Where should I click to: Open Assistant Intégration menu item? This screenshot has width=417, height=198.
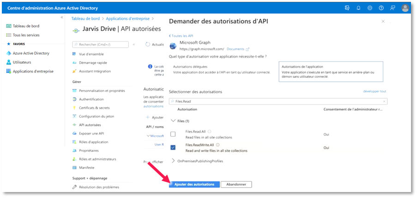coord(95,71)
